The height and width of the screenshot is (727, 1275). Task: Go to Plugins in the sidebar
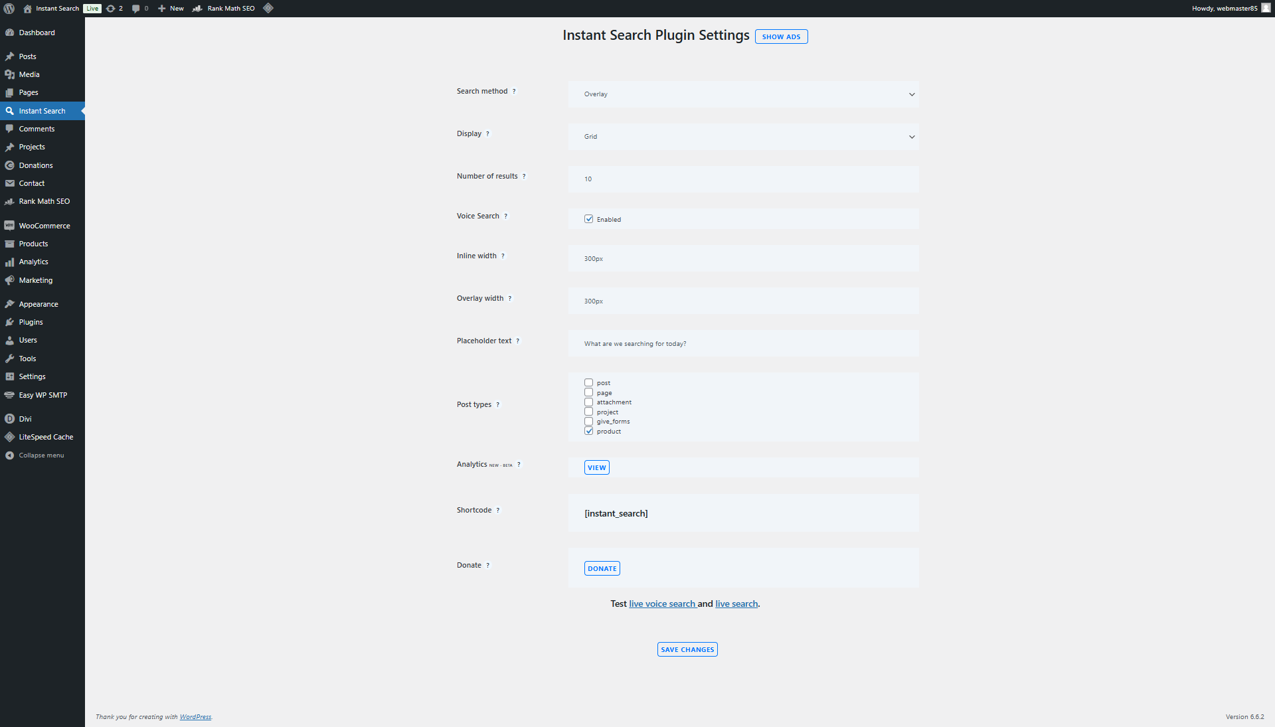pyautogui.click(x=31, y=322)
